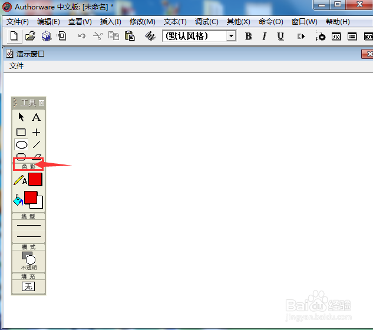This screenshot has height=330, width=373.
Task: Click the Knowledge Objects toolbar icon
Action: tap(368, 37)
